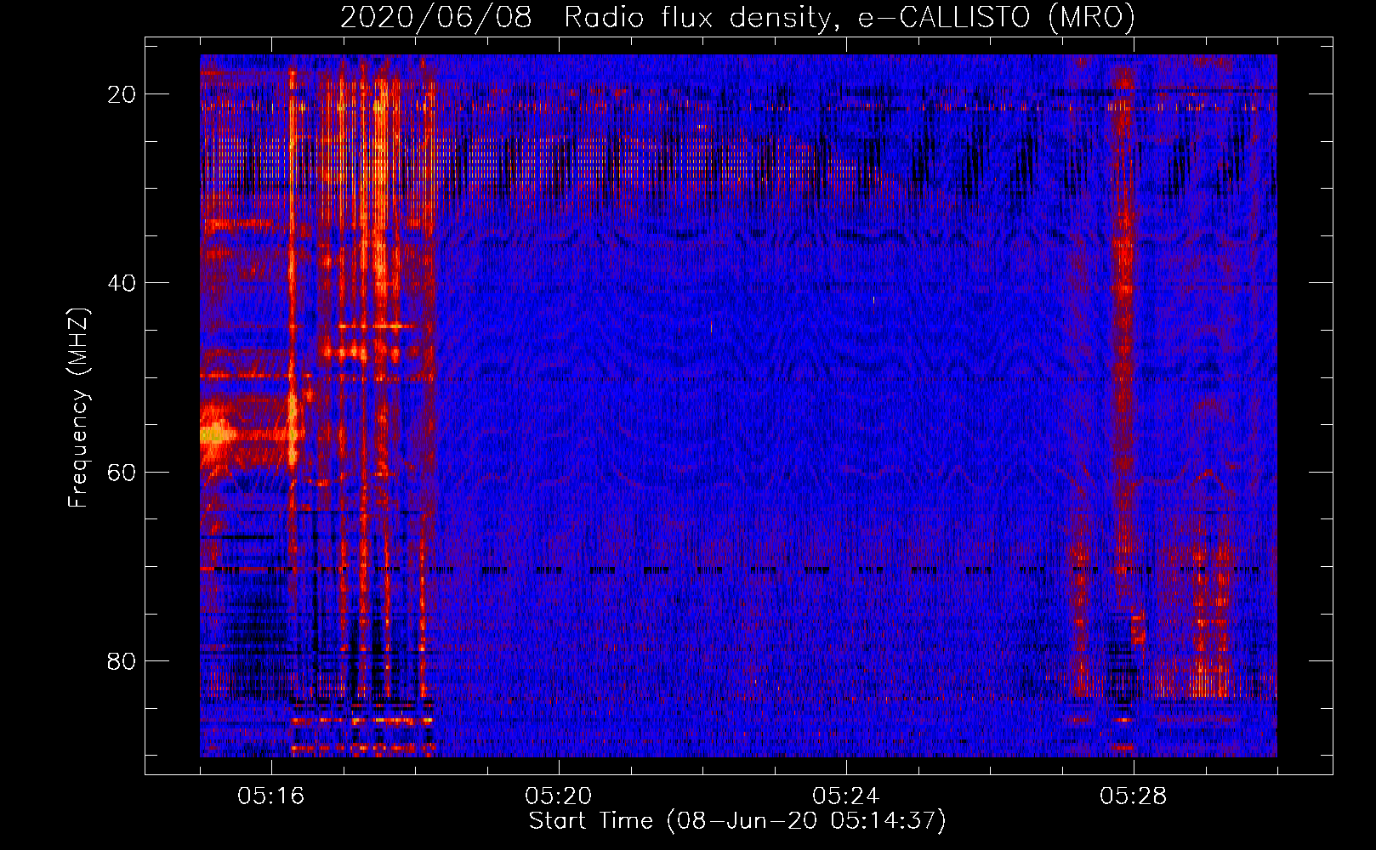Click the "Start Time (08-Jun-20 05:14:37)" label
1376x850 pixels.
click(737, 821)
